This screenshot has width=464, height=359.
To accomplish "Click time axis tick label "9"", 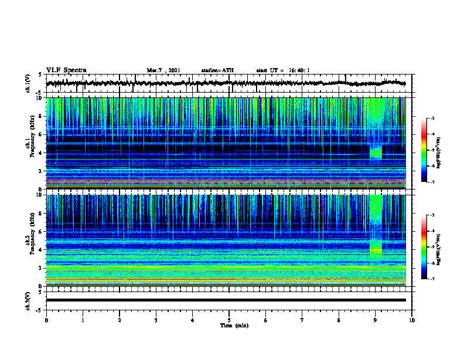I will [x=375, y=320].
